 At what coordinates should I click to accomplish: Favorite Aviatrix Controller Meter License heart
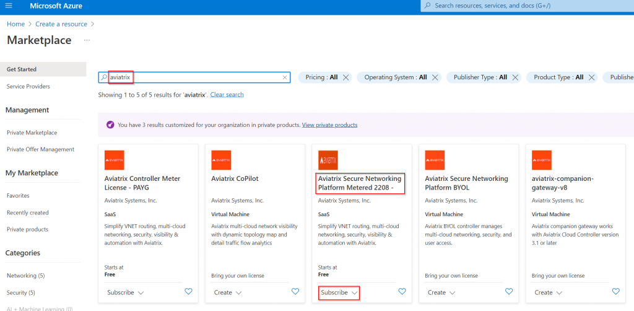pyautogui.click(x=188, y=291)
